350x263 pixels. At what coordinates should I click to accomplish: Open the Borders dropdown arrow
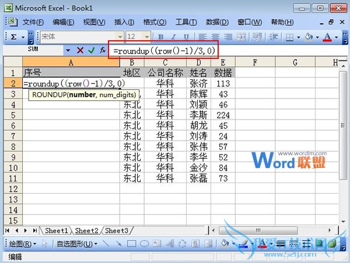pyautogui.click(x=299, y=37)
